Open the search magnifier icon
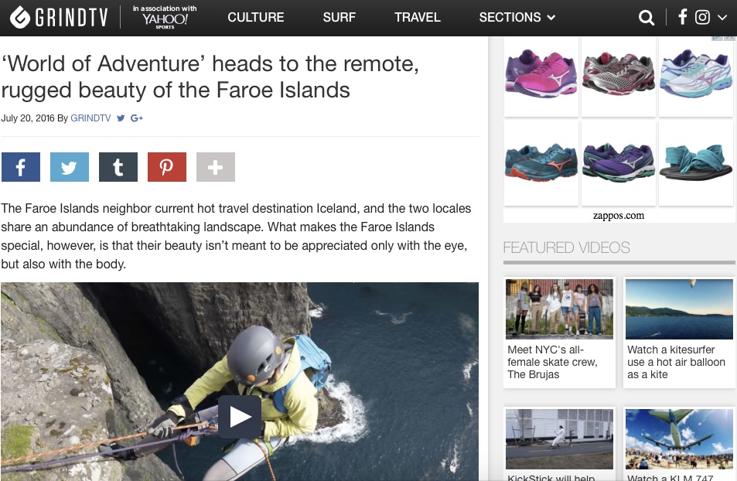 647,18
